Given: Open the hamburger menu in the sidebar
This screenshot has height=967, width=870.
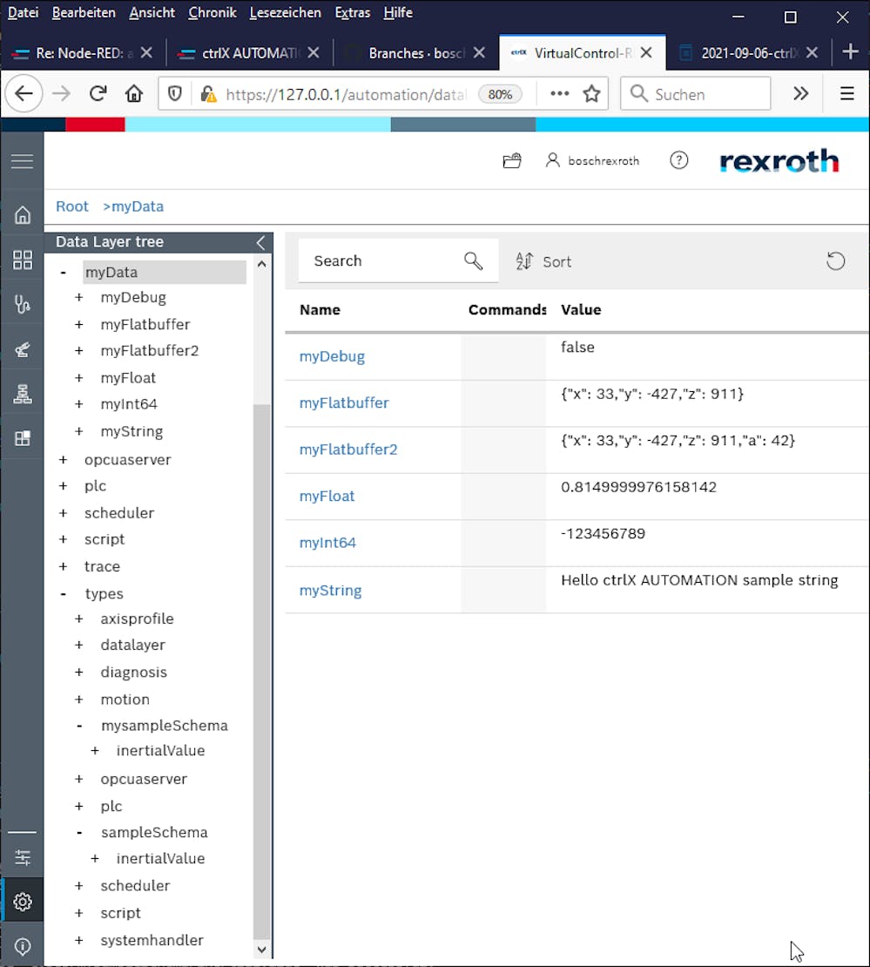Looking at the screenshot, I should coord(22,161).
